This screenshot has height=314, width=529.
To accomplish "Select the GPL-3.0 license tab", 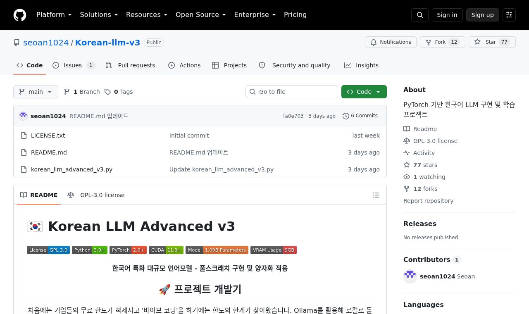I will tap(96, 195).
